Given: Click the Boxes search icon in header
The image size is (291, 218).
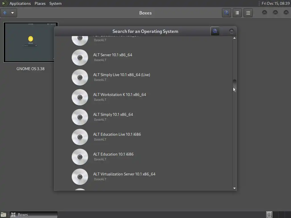Looking at the screenshot, I should pyautogui.click(x=226, y=13).
